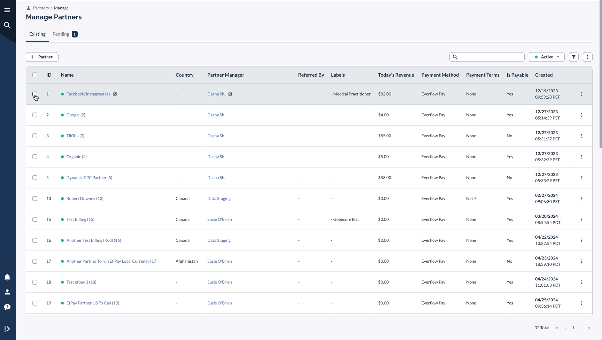Go to the previous page arrow
The width and height of the screenshot is (602, 340).
(565, 328)
